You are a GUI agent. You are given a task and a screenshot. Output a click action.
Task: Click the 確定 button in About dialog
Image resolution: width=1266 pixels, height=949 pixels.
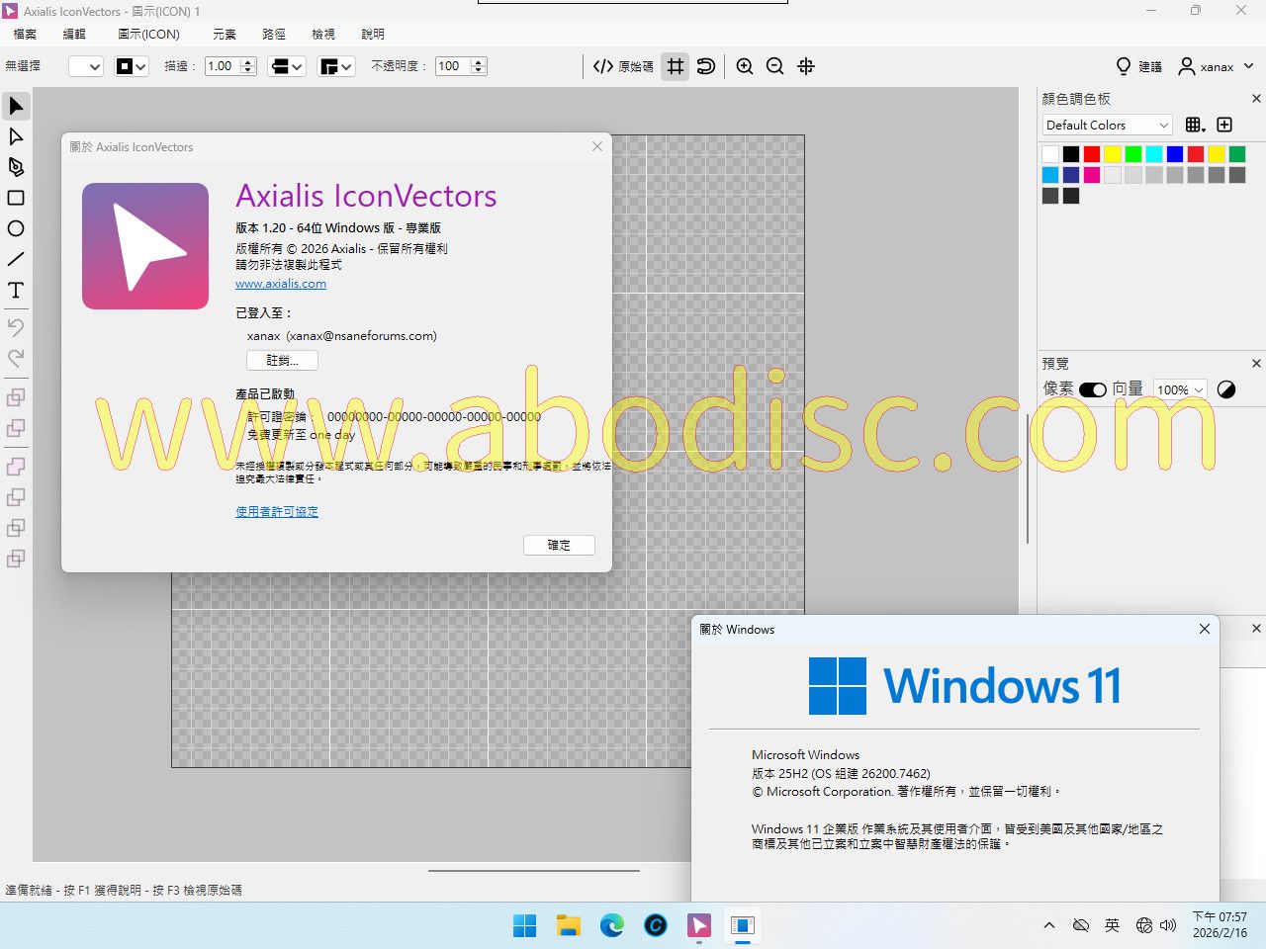(559, 545)
